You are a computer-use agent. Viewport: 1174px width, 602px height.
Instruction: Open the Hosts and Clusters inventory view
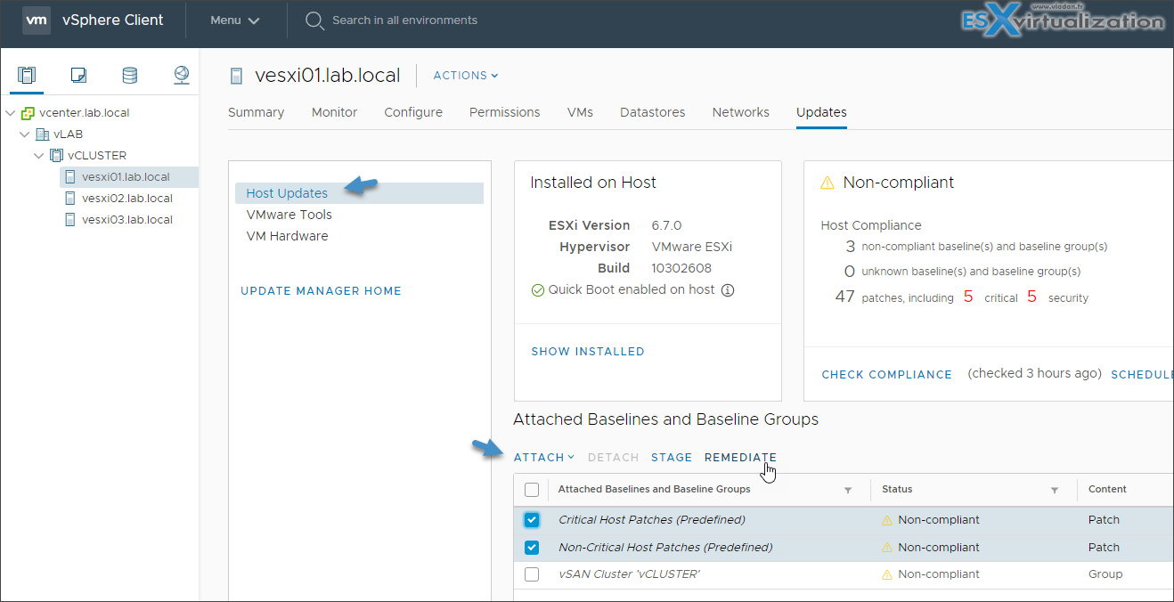27,75
